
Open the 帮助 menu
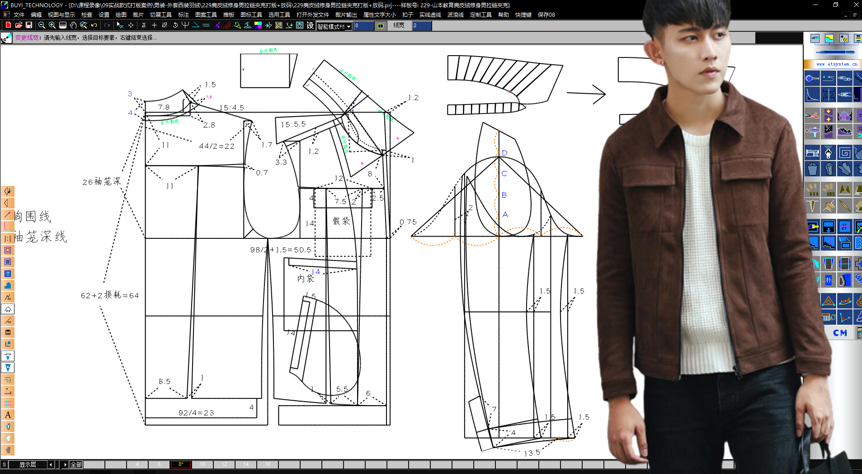(x=504, y=15)
